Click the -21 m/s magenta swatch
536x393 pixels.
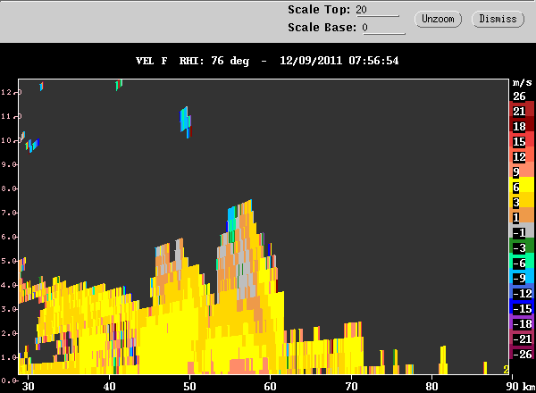coord(522,337)
